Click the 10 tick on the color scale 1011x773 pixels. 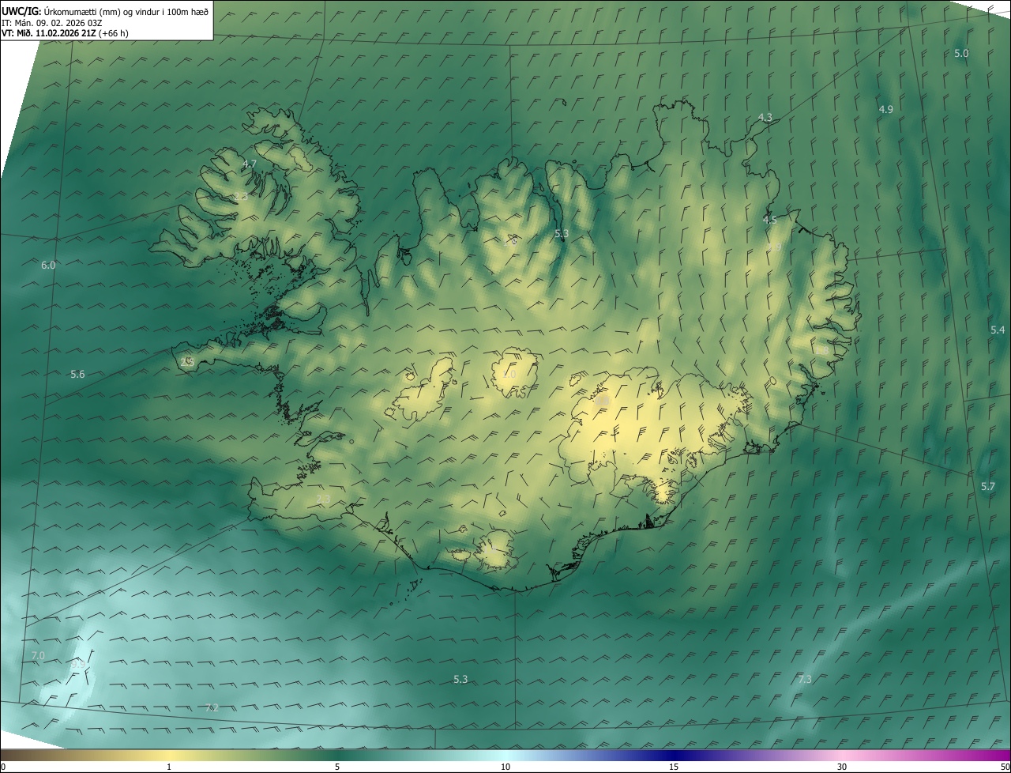tap(505, 767)
